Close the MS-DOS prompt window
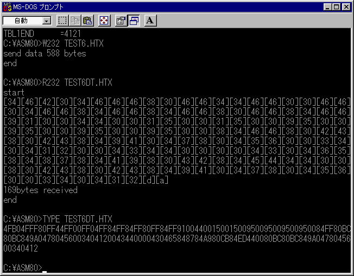The height and width of the screenshot is (276, 354). [346, 7]
